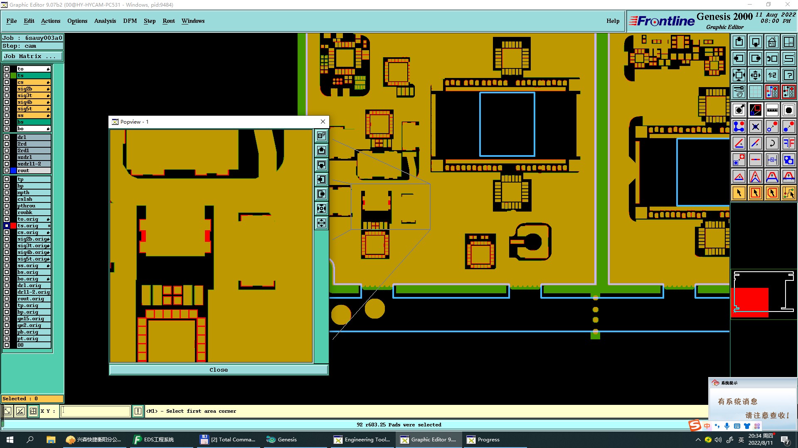798x448 pixels.
Task: Toggle the ts.orig layer checkbox
Action: pos(7,226)
